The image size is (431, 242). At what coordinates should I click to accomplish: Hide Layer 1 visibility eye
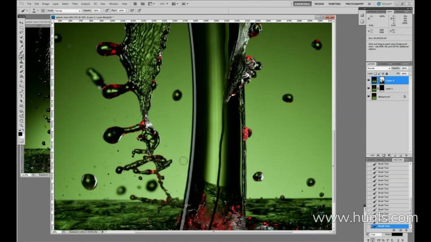point(369,88)
